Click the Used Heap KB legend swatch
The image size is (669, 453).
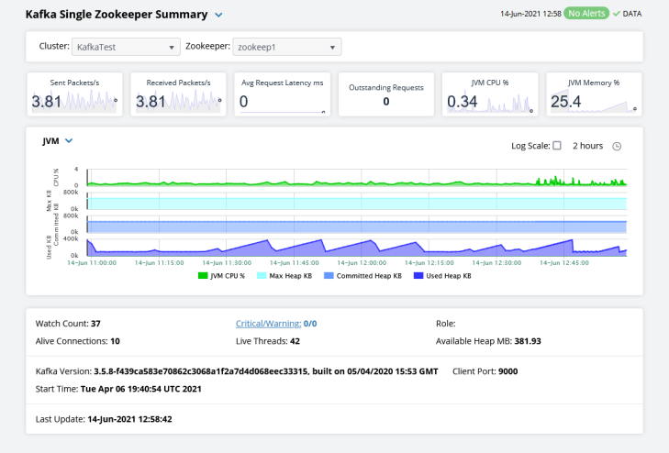418,275
